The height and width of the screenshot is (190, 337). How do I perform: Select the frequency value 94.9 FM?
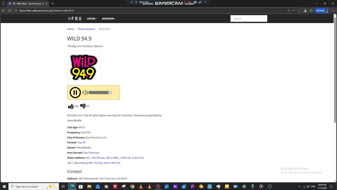pos(86,132)
